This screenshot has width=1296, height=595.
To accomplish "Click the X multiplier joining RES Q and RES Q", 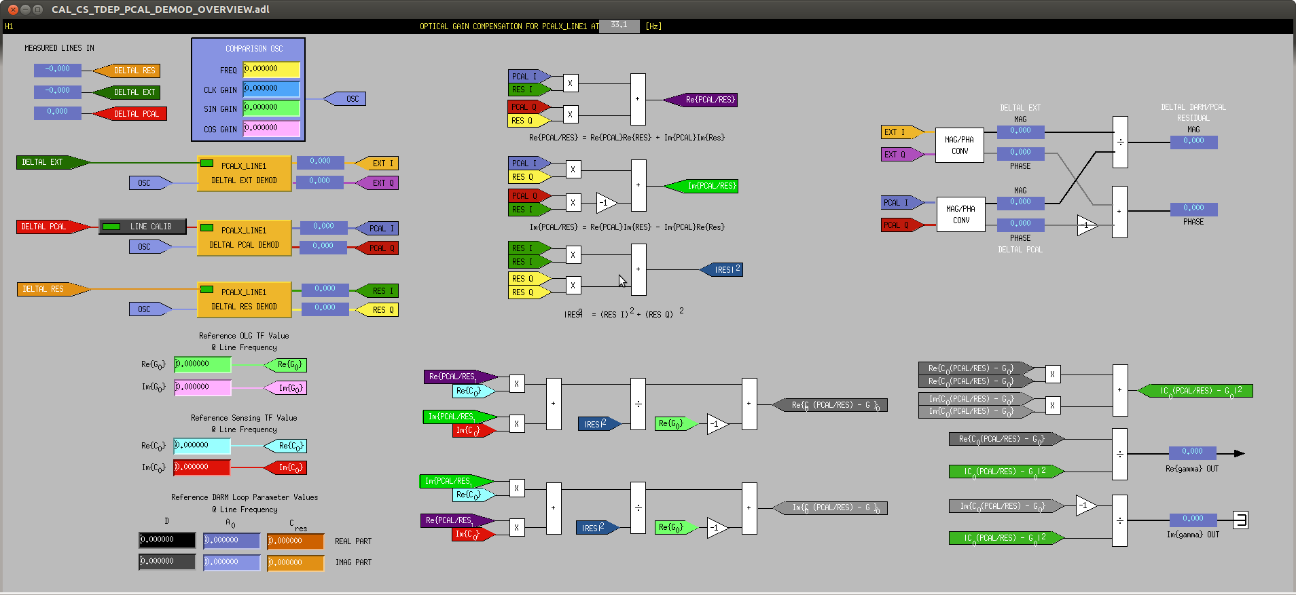I will (x=573, y=286).
